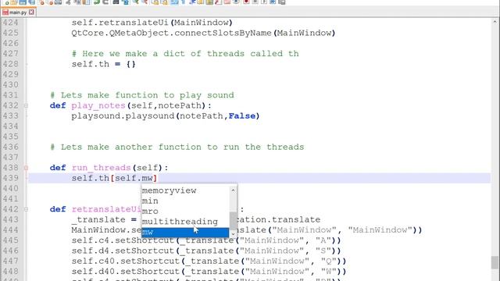Click the 'self.retranslateUi(MainWindow)' code line
This screenshot has height=281, width=500.
[x=152, y=23]
